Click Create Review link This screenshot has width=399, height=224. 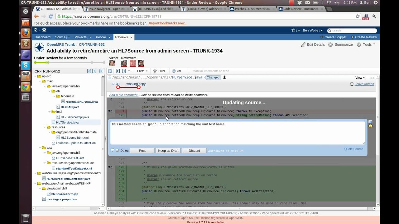[x=364, y=37]
